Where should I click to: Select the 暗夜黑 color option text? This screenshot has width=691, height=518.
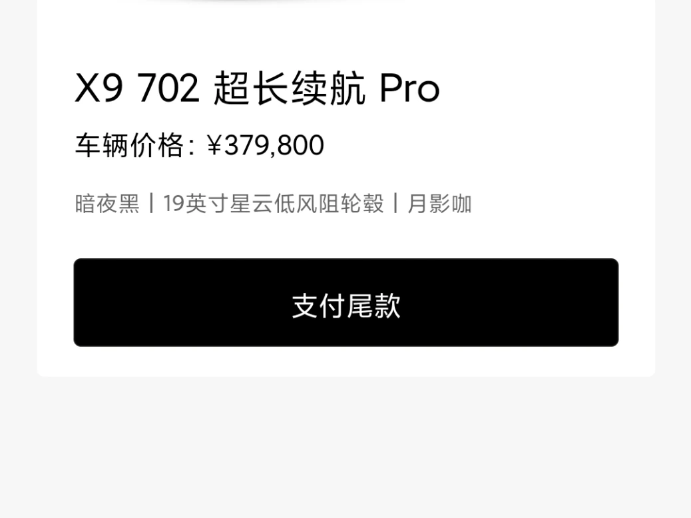107,204
